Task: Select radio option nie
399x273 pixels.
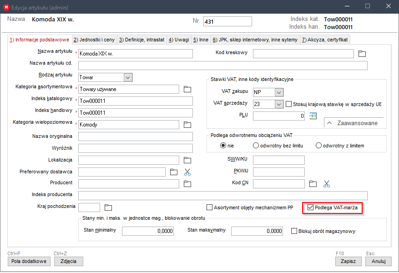Action: coord(223,146)
